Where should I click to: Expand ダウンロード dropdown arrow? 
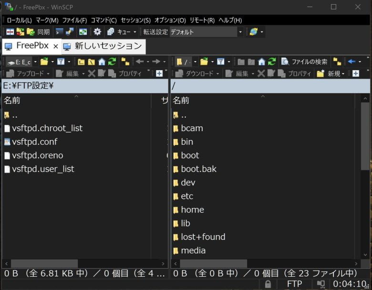point(217,73)
